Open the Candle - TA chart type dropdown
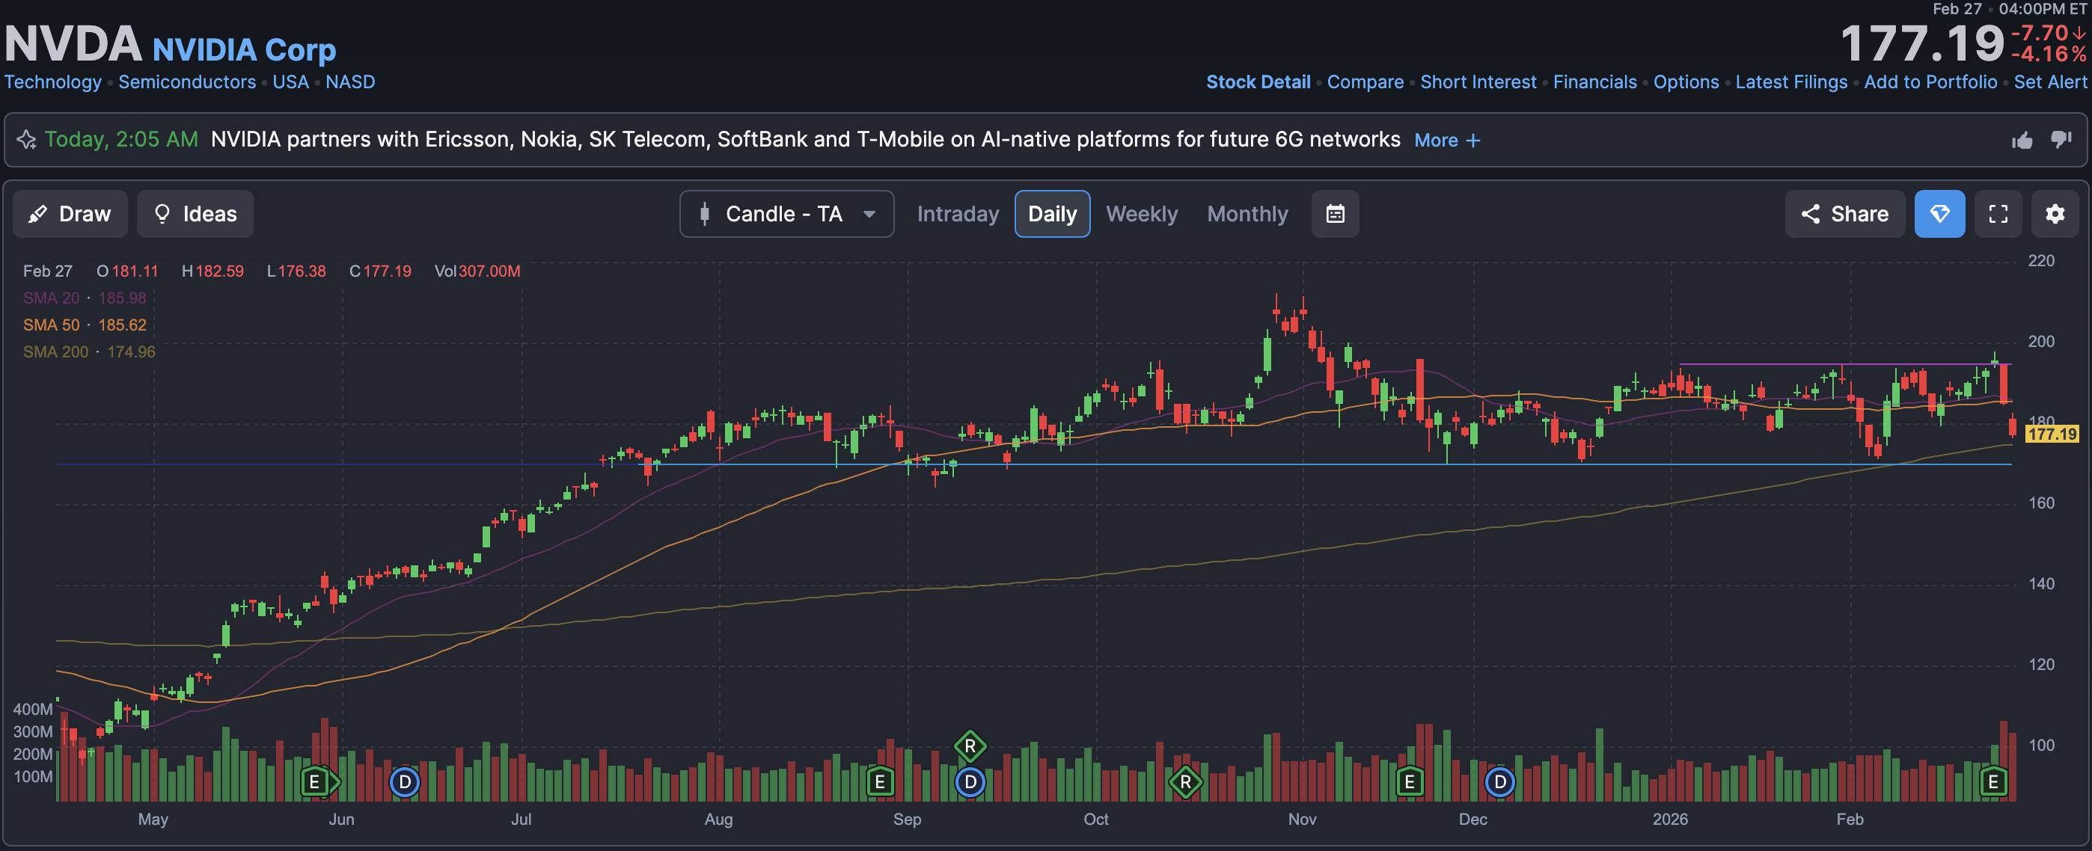Screen dimensions: 2092x851 (x=786, y=214)
